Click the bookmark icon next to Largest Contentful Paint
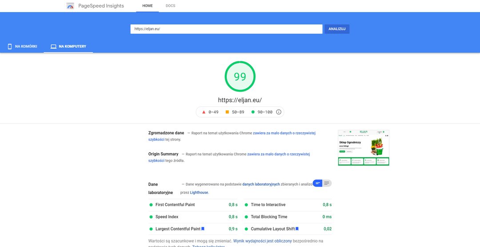The height and width of the screenshot is (247, 480). tap(203, 229)
